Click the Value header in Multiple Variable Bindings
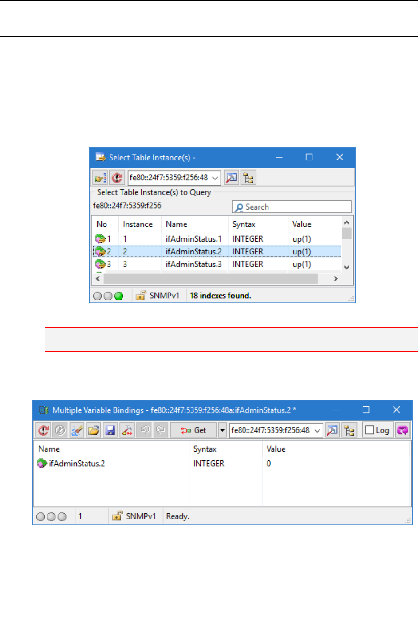Screen dimensions: 418x632 [276, 449]
